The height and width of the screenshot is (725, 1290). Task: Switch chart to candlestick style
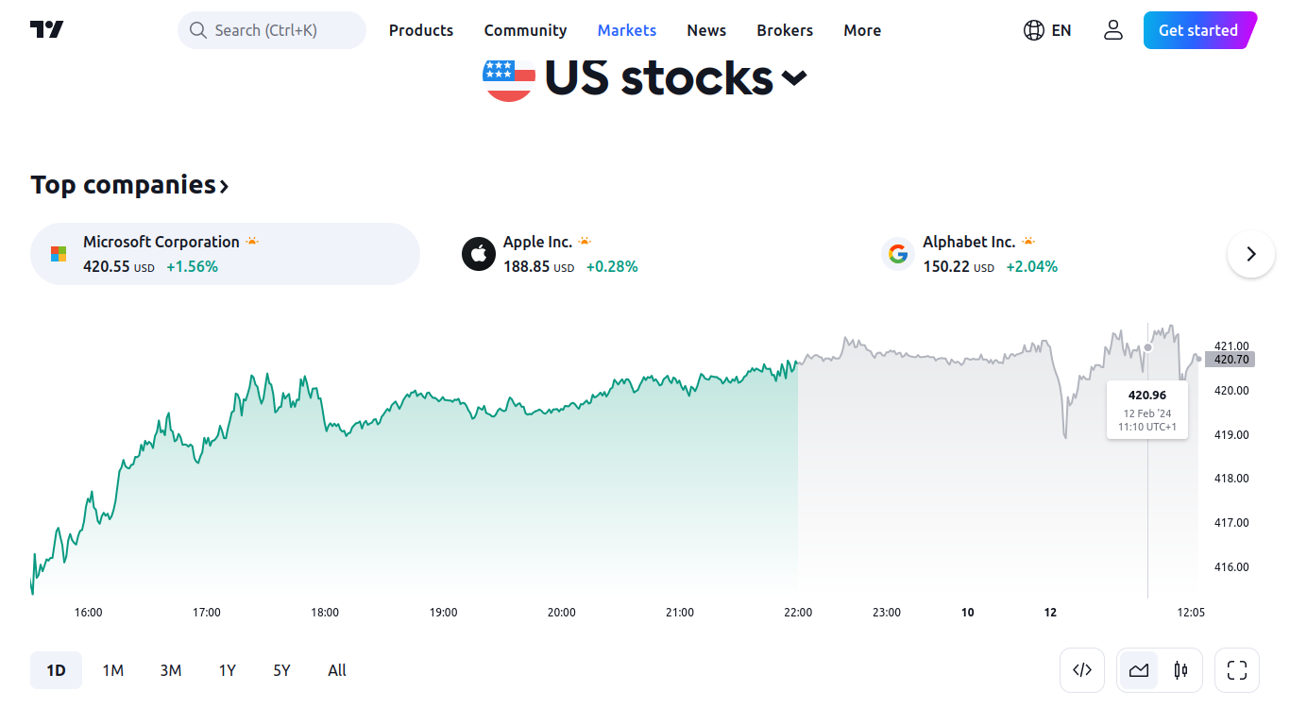(1180, 670)
